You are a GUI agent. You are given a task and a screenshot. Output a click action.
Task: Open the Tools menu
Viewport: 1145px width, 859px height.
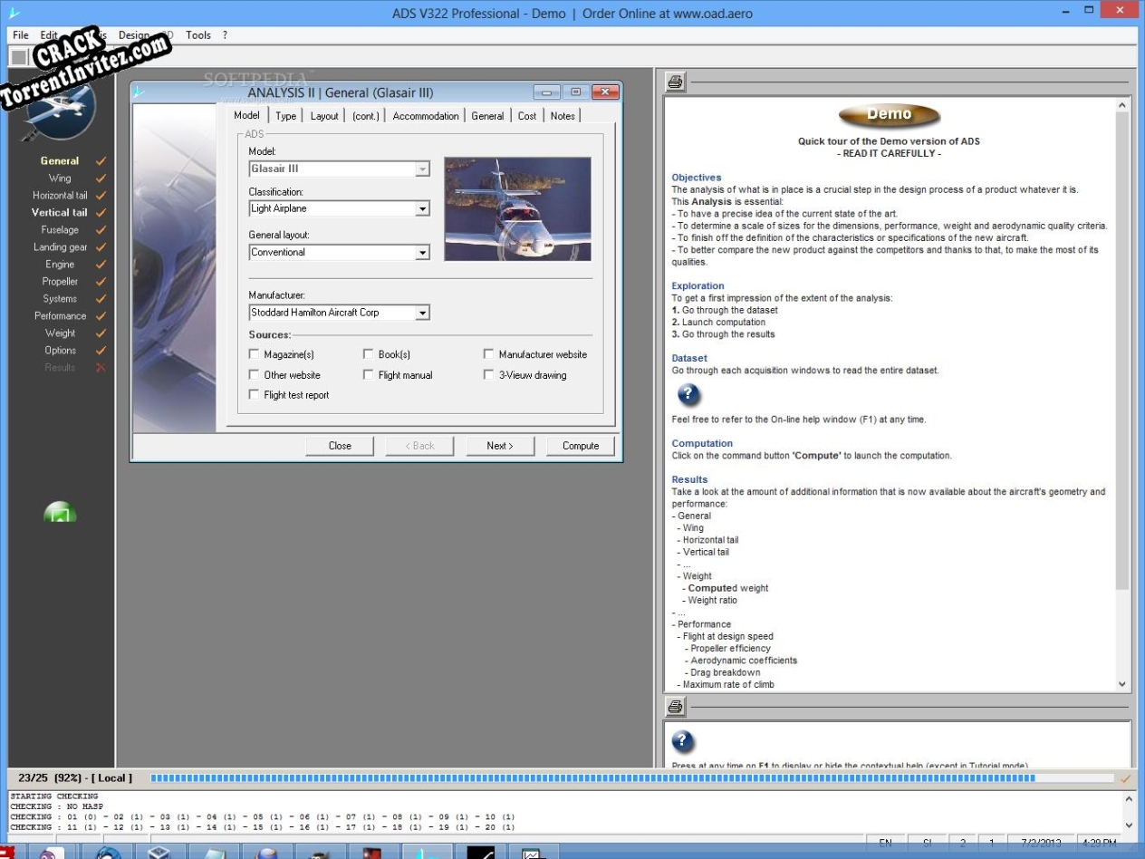pyautogui.click(x=197, y=34)
